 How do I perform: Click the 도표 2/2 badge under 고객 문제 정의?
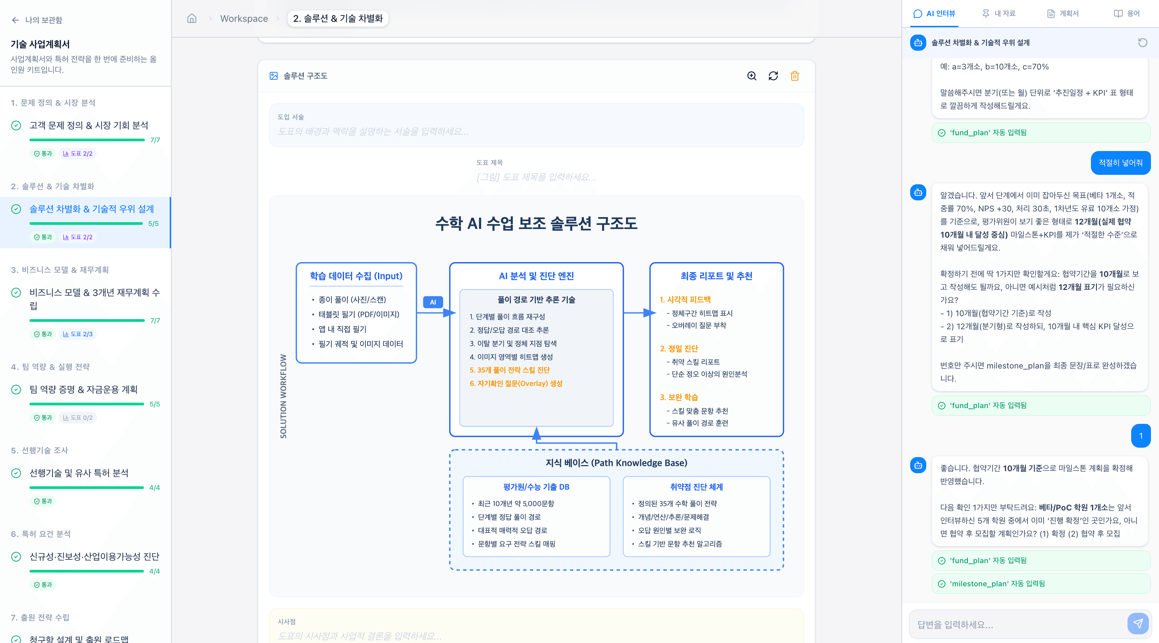pyautogui.click(x=77, y=154)
